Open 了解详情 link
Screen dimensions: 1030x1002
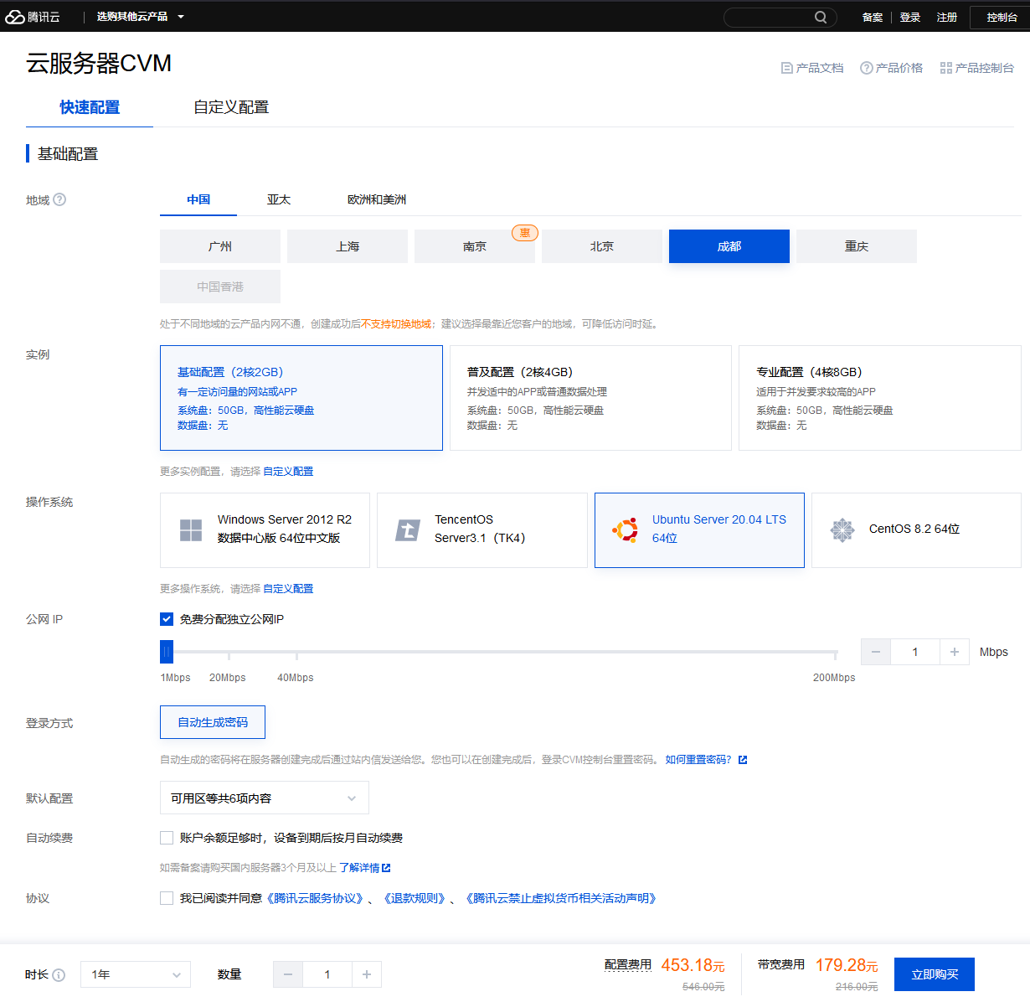359,868
